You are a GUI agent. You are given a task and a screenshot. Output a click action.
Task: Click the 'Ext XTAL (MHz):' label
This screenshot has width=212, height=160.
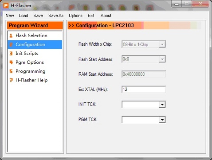(x=93, y=90)
